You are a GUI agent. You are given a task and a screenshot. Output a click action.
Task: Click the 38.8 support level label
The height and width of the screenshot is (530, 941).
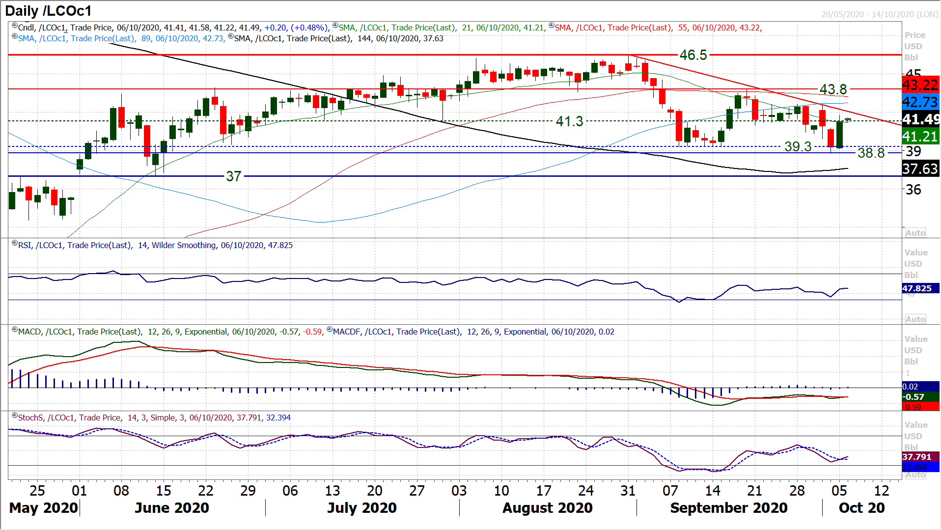[871, 153]
